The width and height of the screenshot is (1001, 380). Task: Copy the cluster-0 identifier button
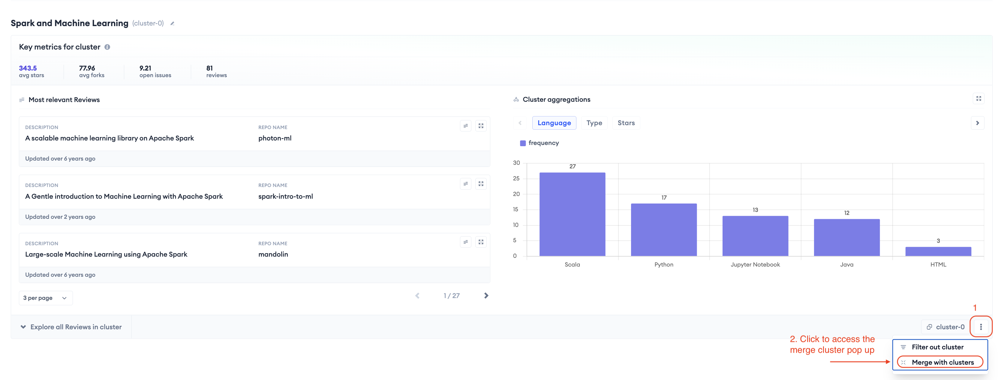click(x=945, y=327)
